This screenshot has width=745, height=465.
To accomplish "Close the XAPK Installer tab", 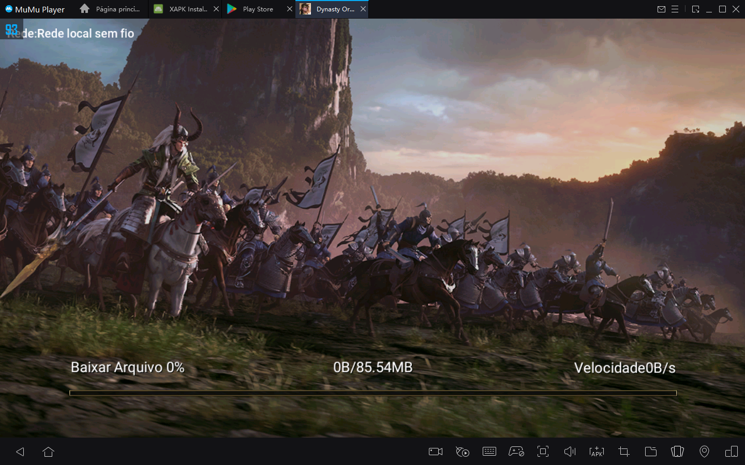I will coord(216,9).
